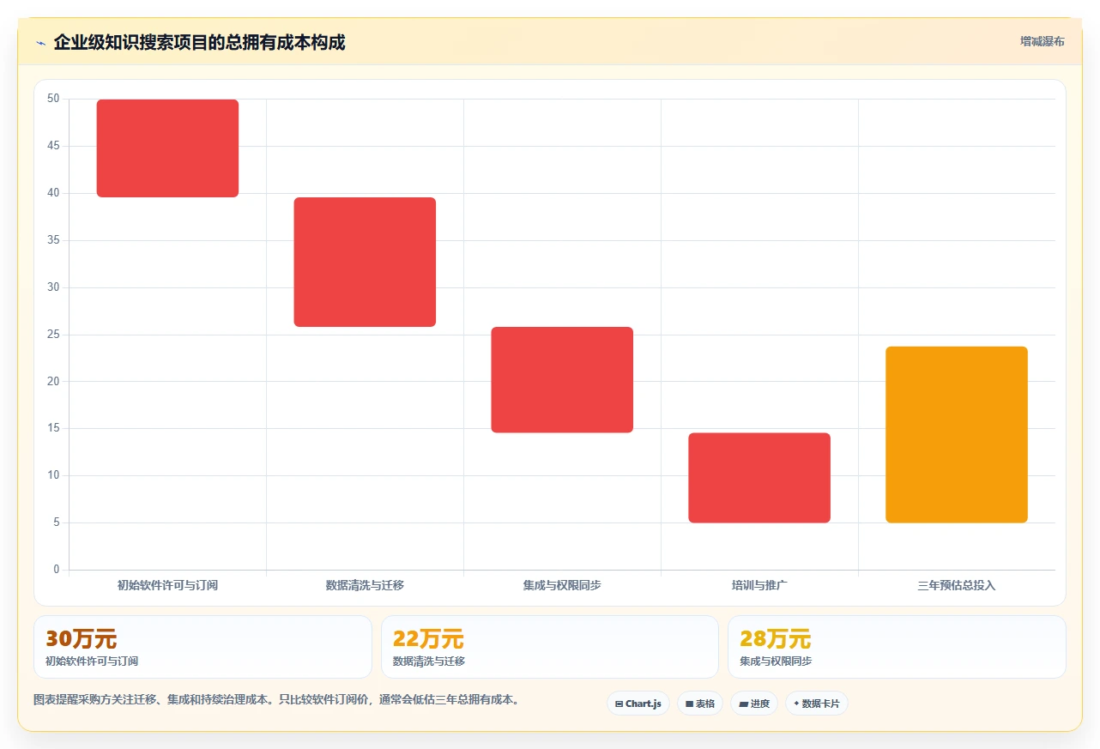
Task: Select the 30万元 data card
Action: click(202, 647)
